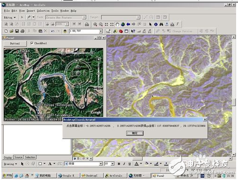The image size is (238, 180).
Task: Click the Full Extent globe icon
Action: [x=123, y=24]
